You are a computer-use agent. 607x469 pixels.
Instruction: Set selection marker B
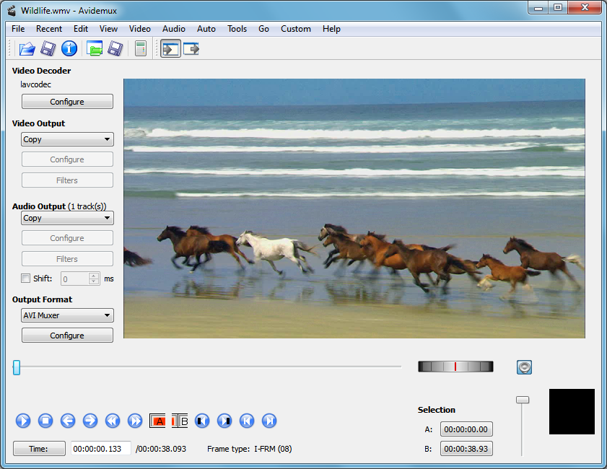point(180,421)
